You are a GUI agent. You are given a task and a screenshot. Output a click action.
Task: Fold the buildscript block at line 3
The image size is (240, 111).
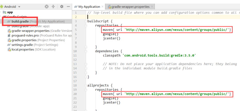86,21
